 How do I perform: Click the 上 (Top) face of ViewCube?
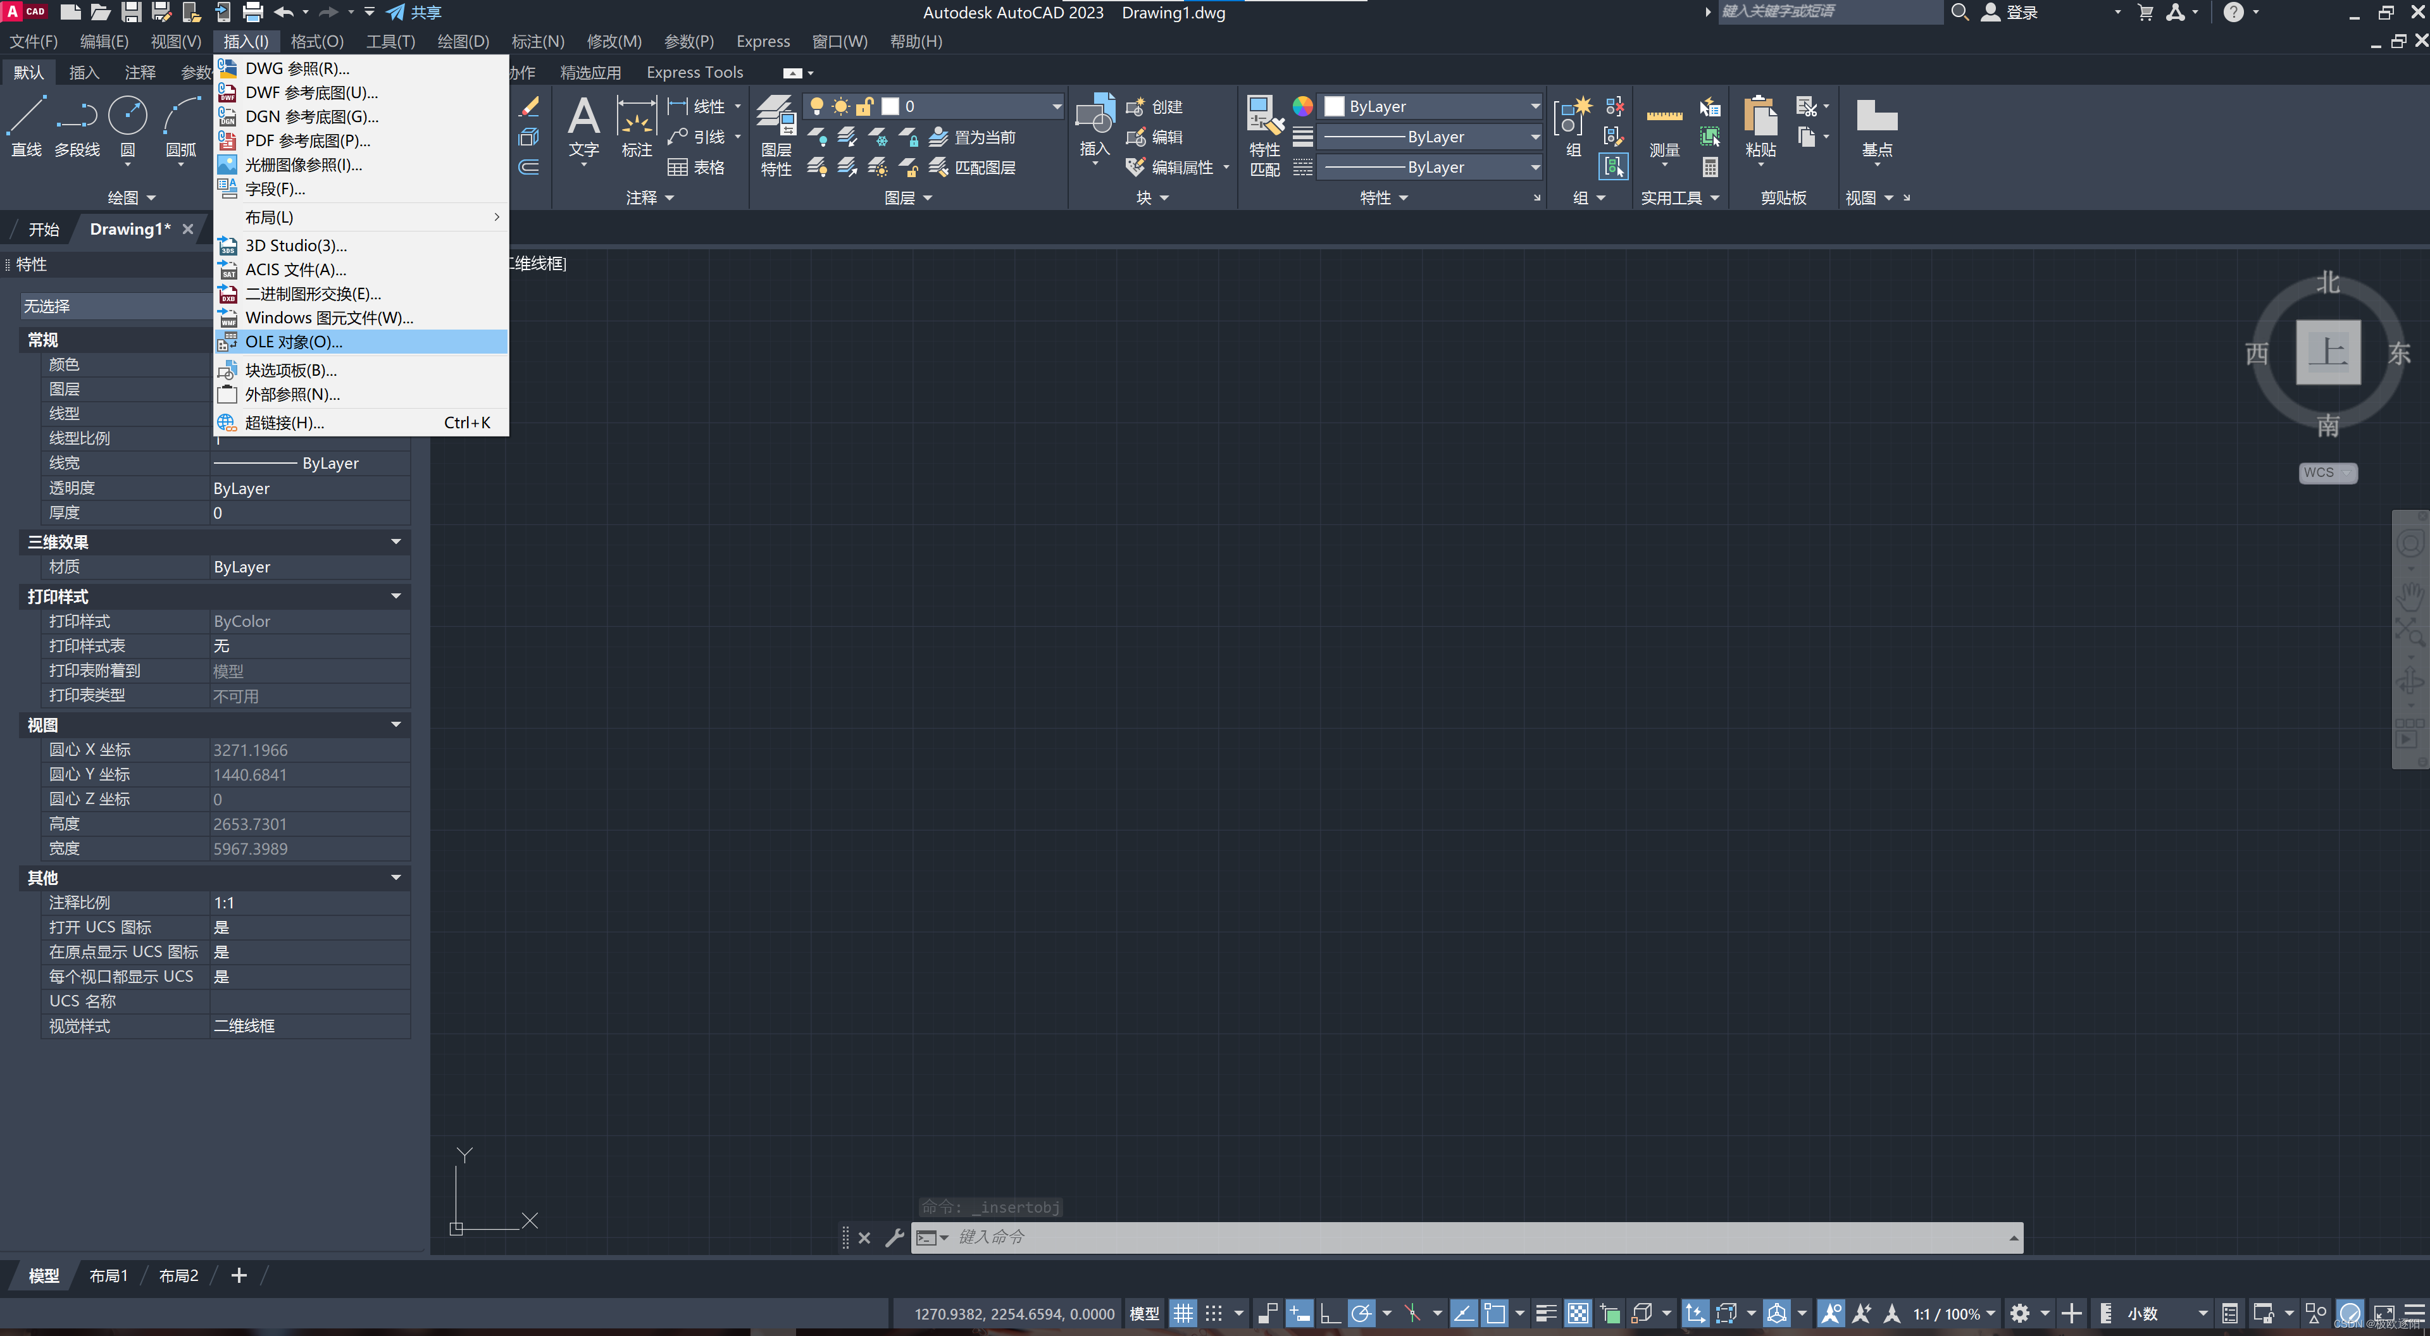coord(2327,352)
